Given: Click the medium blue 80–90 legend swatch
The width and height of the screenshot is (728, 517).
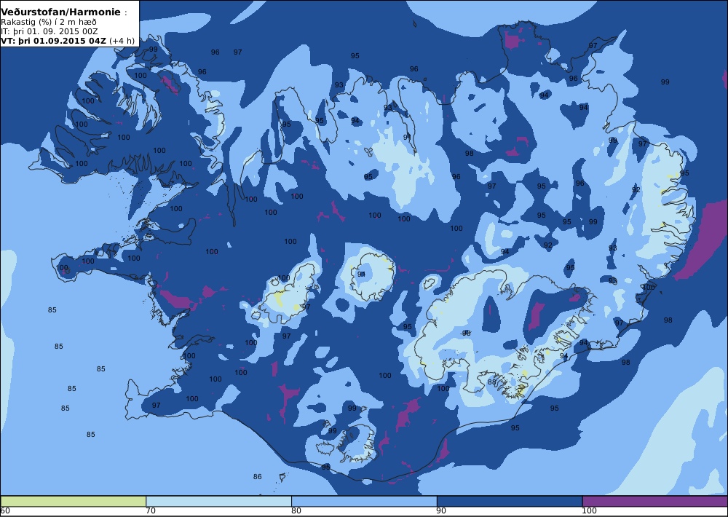Looking at the screenshot, I should coord(364,501).
